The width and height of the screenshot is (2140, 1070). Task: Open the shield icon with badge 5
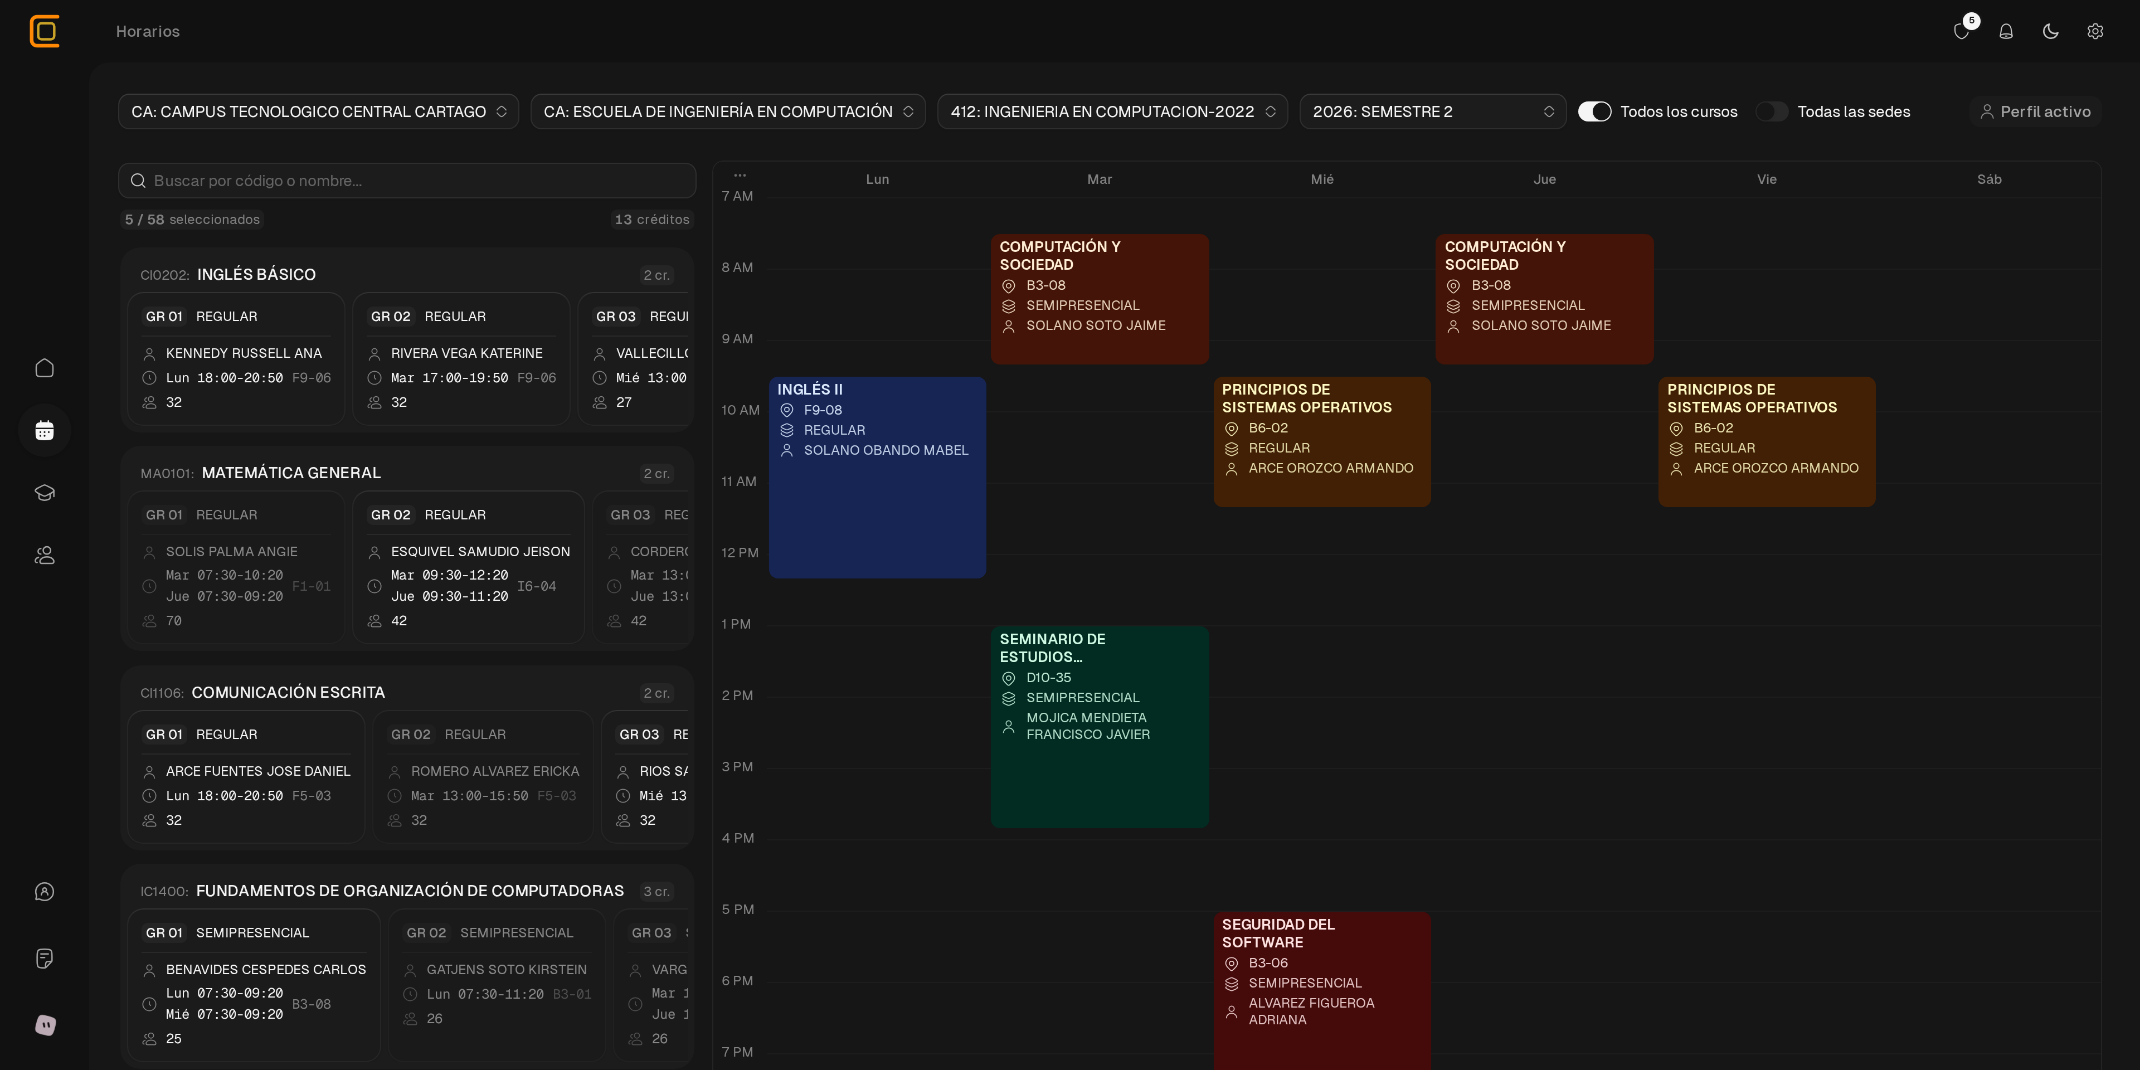pos(1962,32)
